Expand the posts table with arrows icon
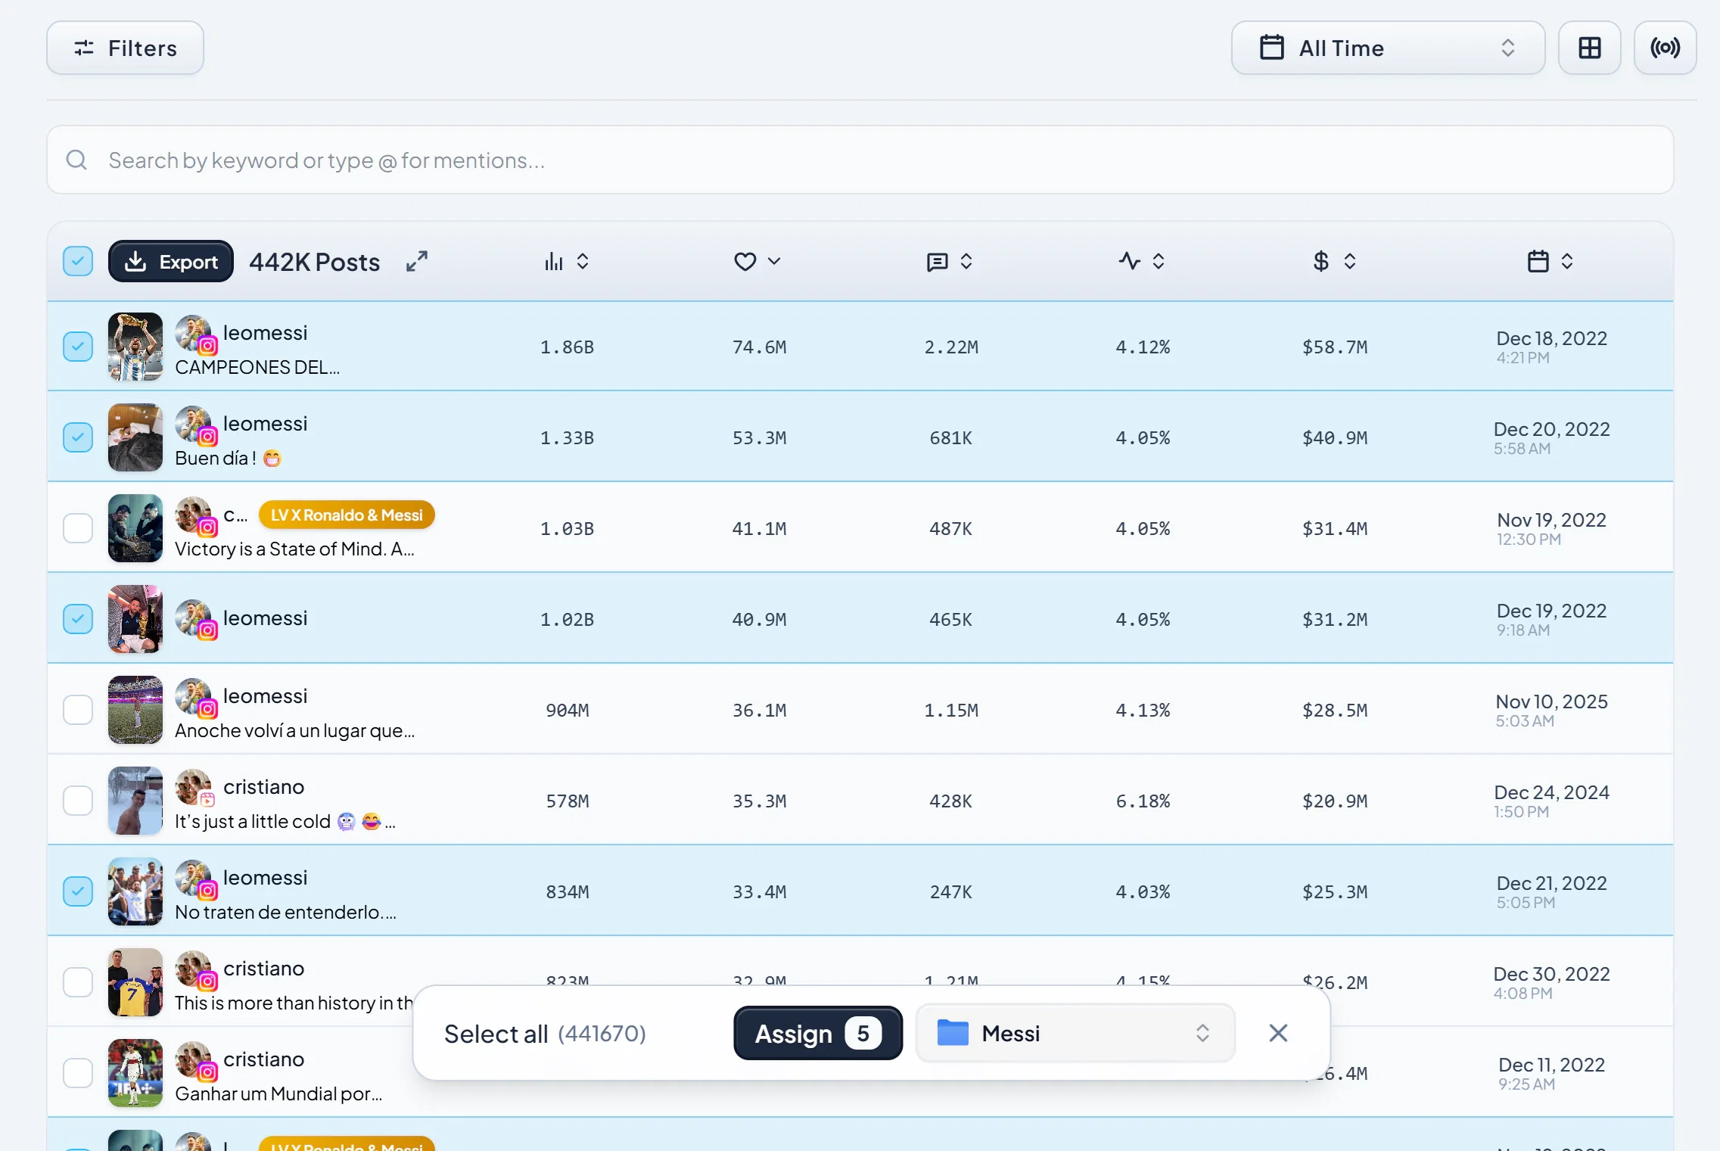Screen dimensions: 1720x1151 point(417,262)
